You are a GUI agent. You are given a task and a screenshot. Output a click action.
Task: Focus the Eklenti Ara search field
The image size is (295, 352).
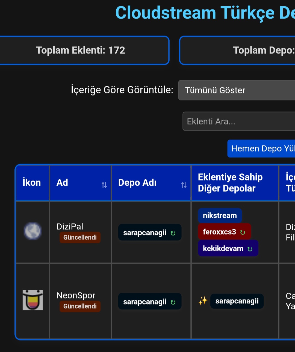pos(239,121)
